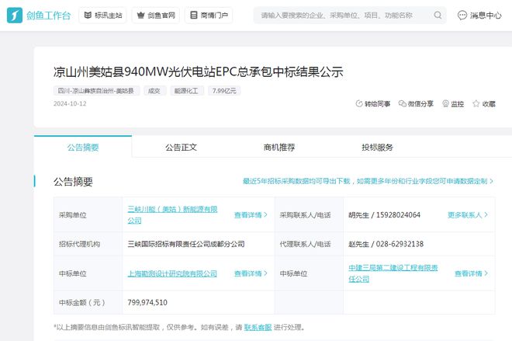The image size is (512, 341).
Task: Open the 剑鱼官网 navigation button
Action: tap(156, 15)
